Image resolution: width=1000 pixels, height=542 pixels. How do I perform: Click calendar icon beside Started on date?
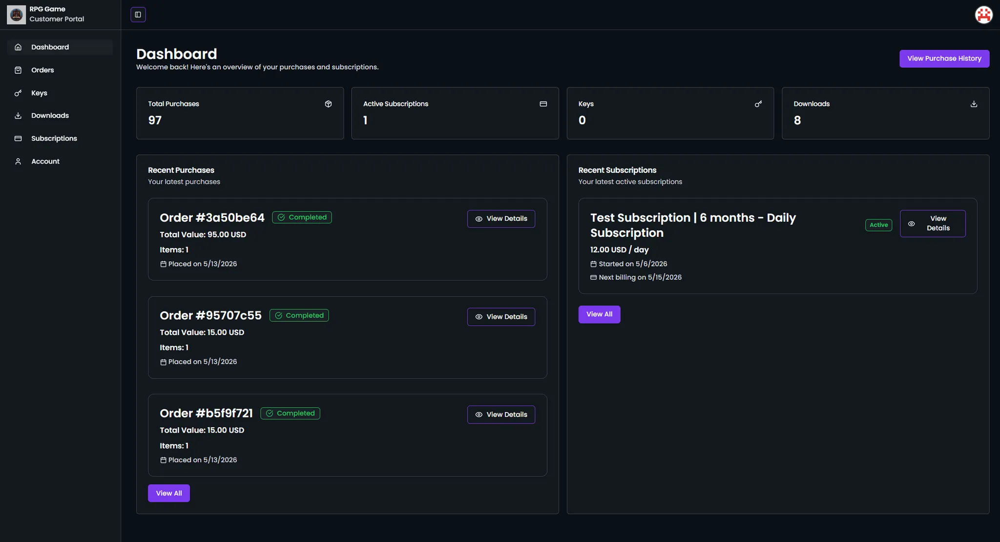pyautogui.click(x=593, y=264)
